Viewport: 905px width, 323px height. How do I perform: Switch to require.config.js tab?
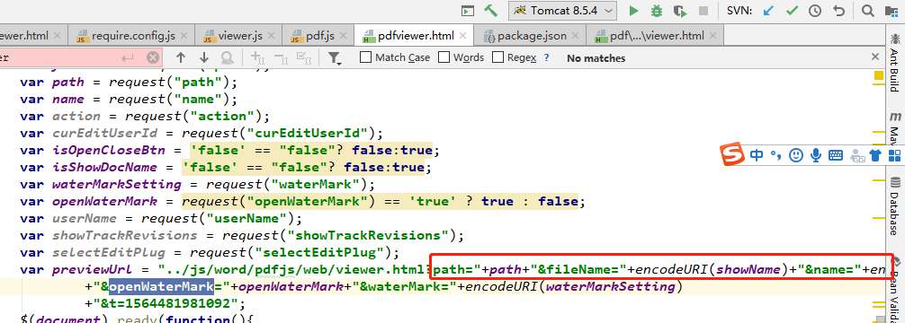(x=131, y=36)
